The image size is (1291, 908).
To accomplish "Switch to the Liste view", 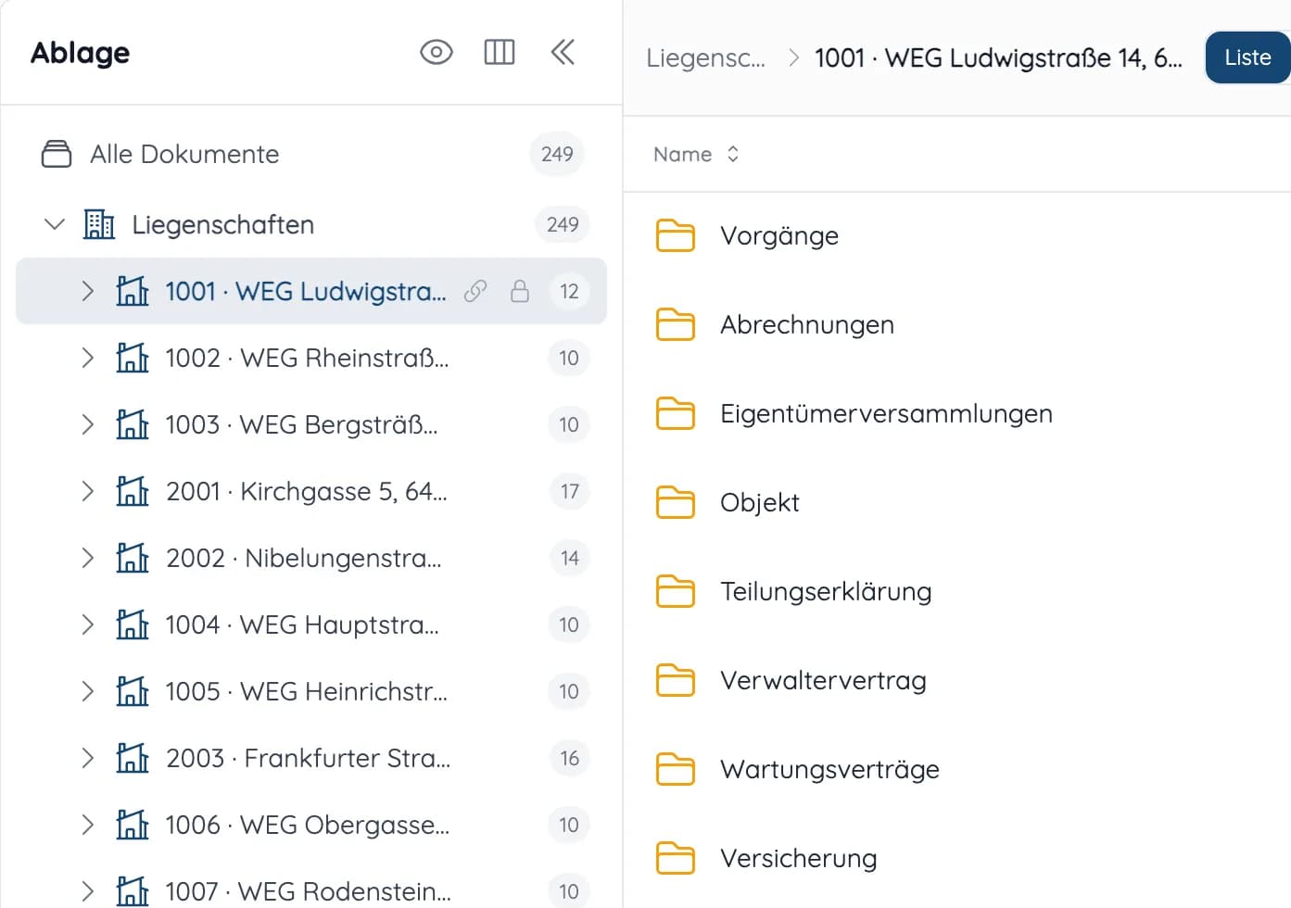I will [1247, 57].
